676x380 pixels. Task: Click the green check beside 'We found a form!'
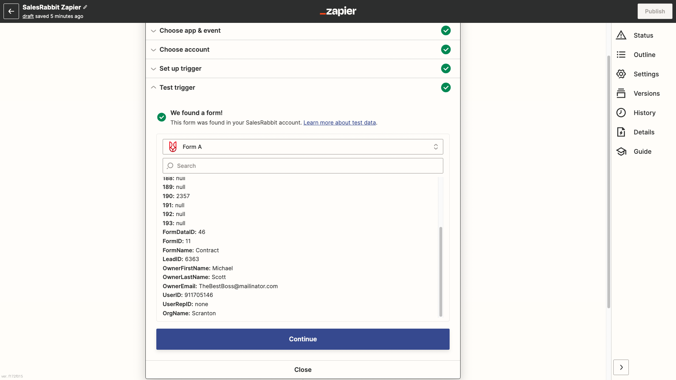[x=162, y=117]
